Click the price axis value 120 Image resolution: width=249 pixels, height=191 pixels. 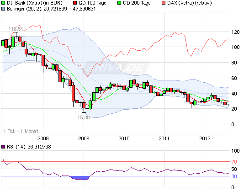(235, 32)
